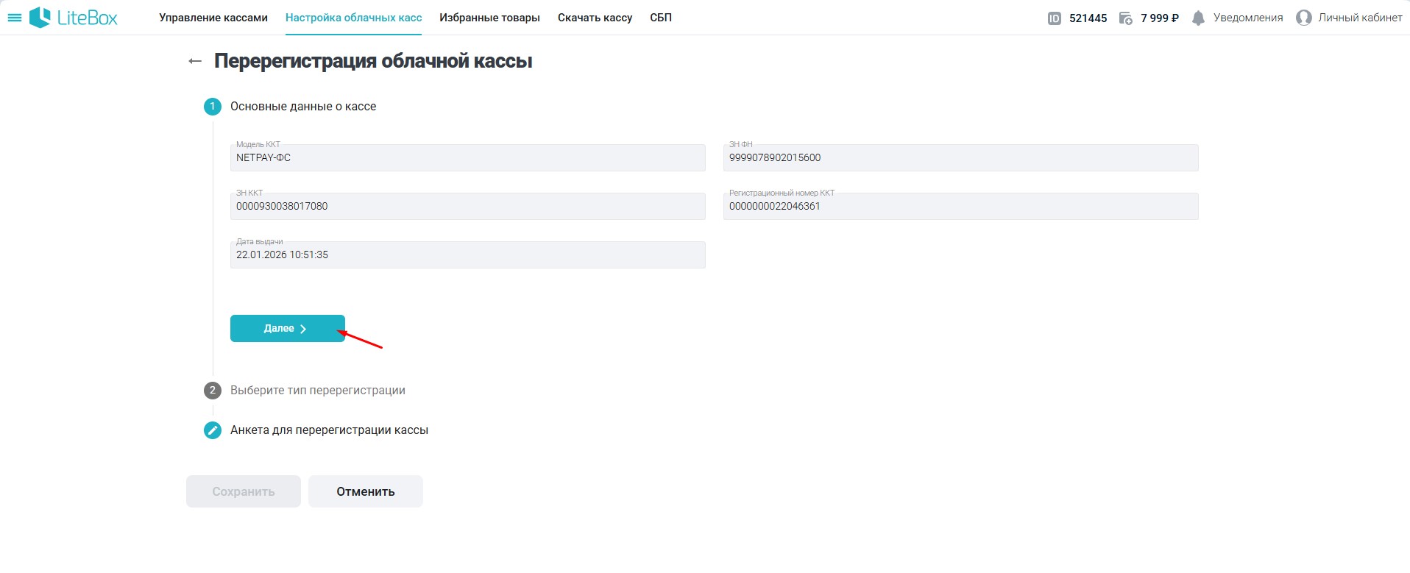
Task: Click the back arrow beside page title
Action: tap(195, 61)
